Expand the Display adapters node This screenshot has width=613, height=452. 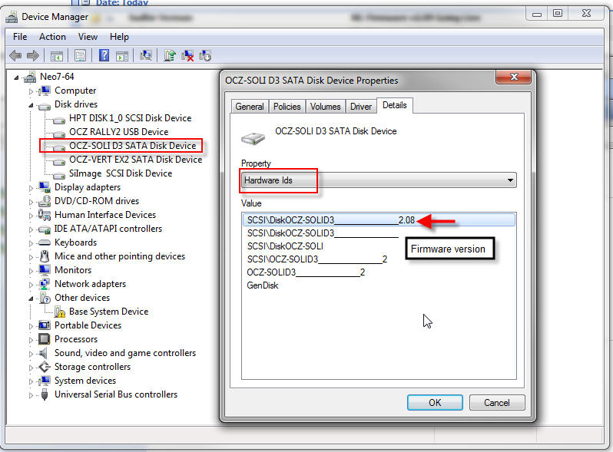point(31,188)
